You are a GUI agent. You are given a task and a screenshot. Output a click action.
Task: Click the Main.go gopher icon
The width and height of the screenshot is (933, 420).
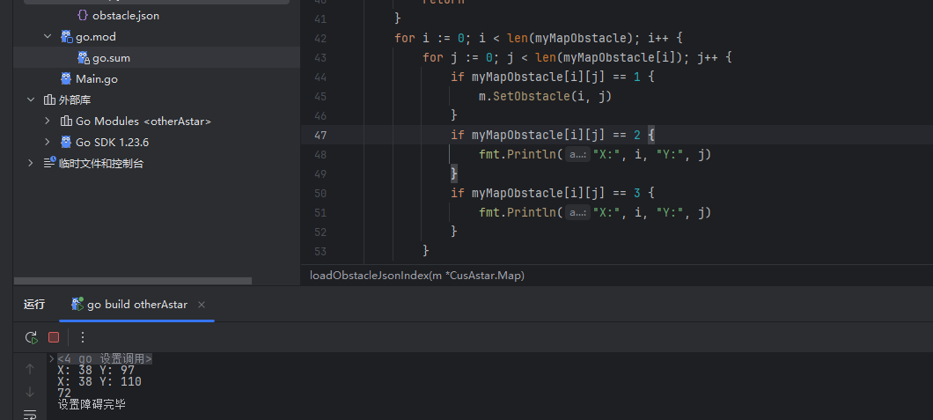click(66, 79)
